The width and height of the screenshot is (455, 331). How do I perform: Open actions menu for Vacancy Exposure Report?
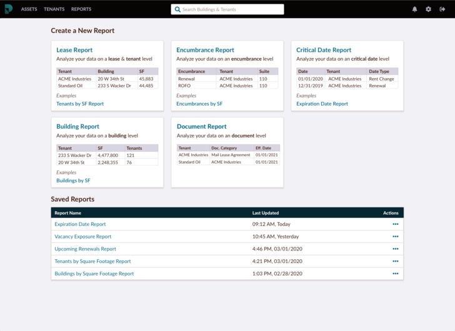tap(395, 237)
